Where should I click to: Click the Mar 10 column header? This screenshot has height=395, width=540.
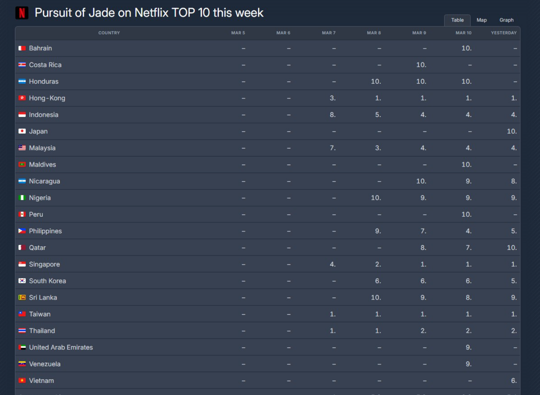pyautogui.click(x=464, y=33)
